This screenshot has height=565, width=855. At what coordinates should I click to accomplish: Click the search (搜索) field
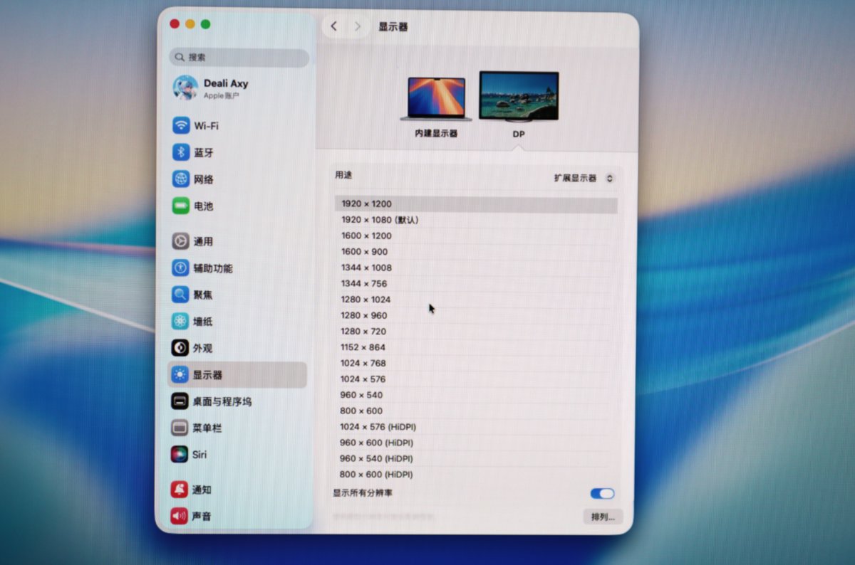pos(239,58)
